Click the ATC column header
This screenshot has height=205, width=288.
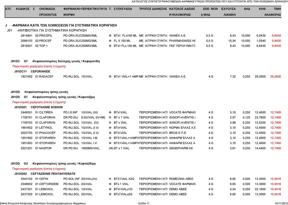coord(8,9)
